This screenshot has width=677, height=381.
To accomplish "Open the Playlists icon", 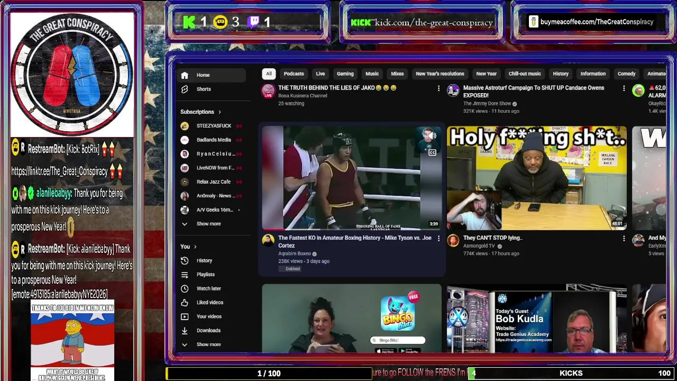I will [x=185, y=275].
